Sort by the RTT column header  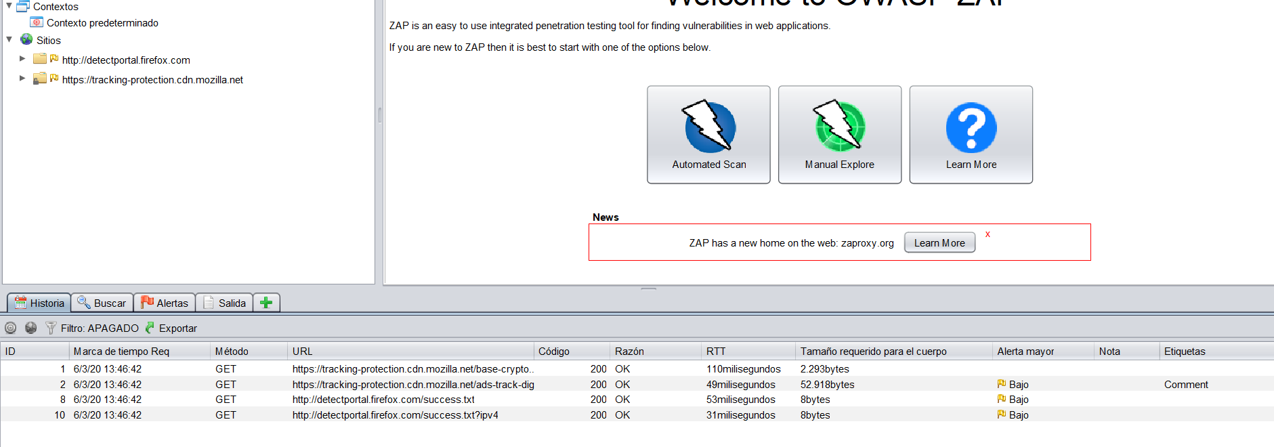pyautogui.click(x=749, y=351)
